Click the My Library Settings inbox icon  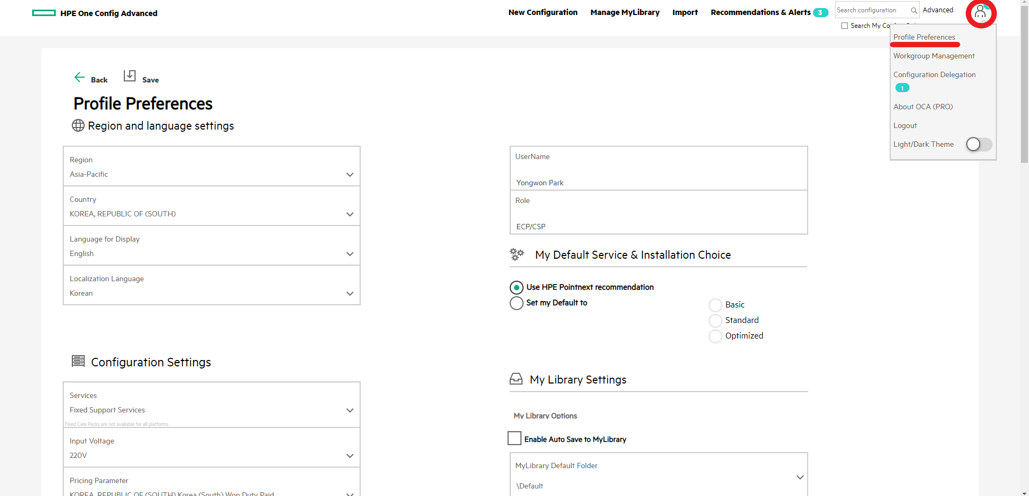(x=516, y=379)
